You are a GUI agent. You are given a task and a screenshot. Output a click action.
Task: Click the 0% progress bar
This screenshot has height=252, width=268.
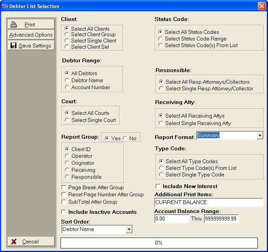159,243
